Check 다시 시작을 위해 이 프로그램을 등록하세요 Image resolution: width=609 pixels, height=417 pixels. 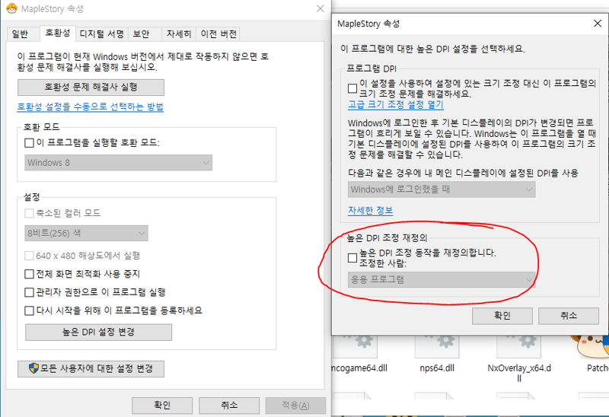pos(29,310)
